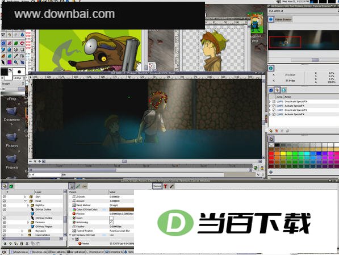Expand the UpperLeftArm layer group
Screen dimensions: 339x255
tap(22, 235)
